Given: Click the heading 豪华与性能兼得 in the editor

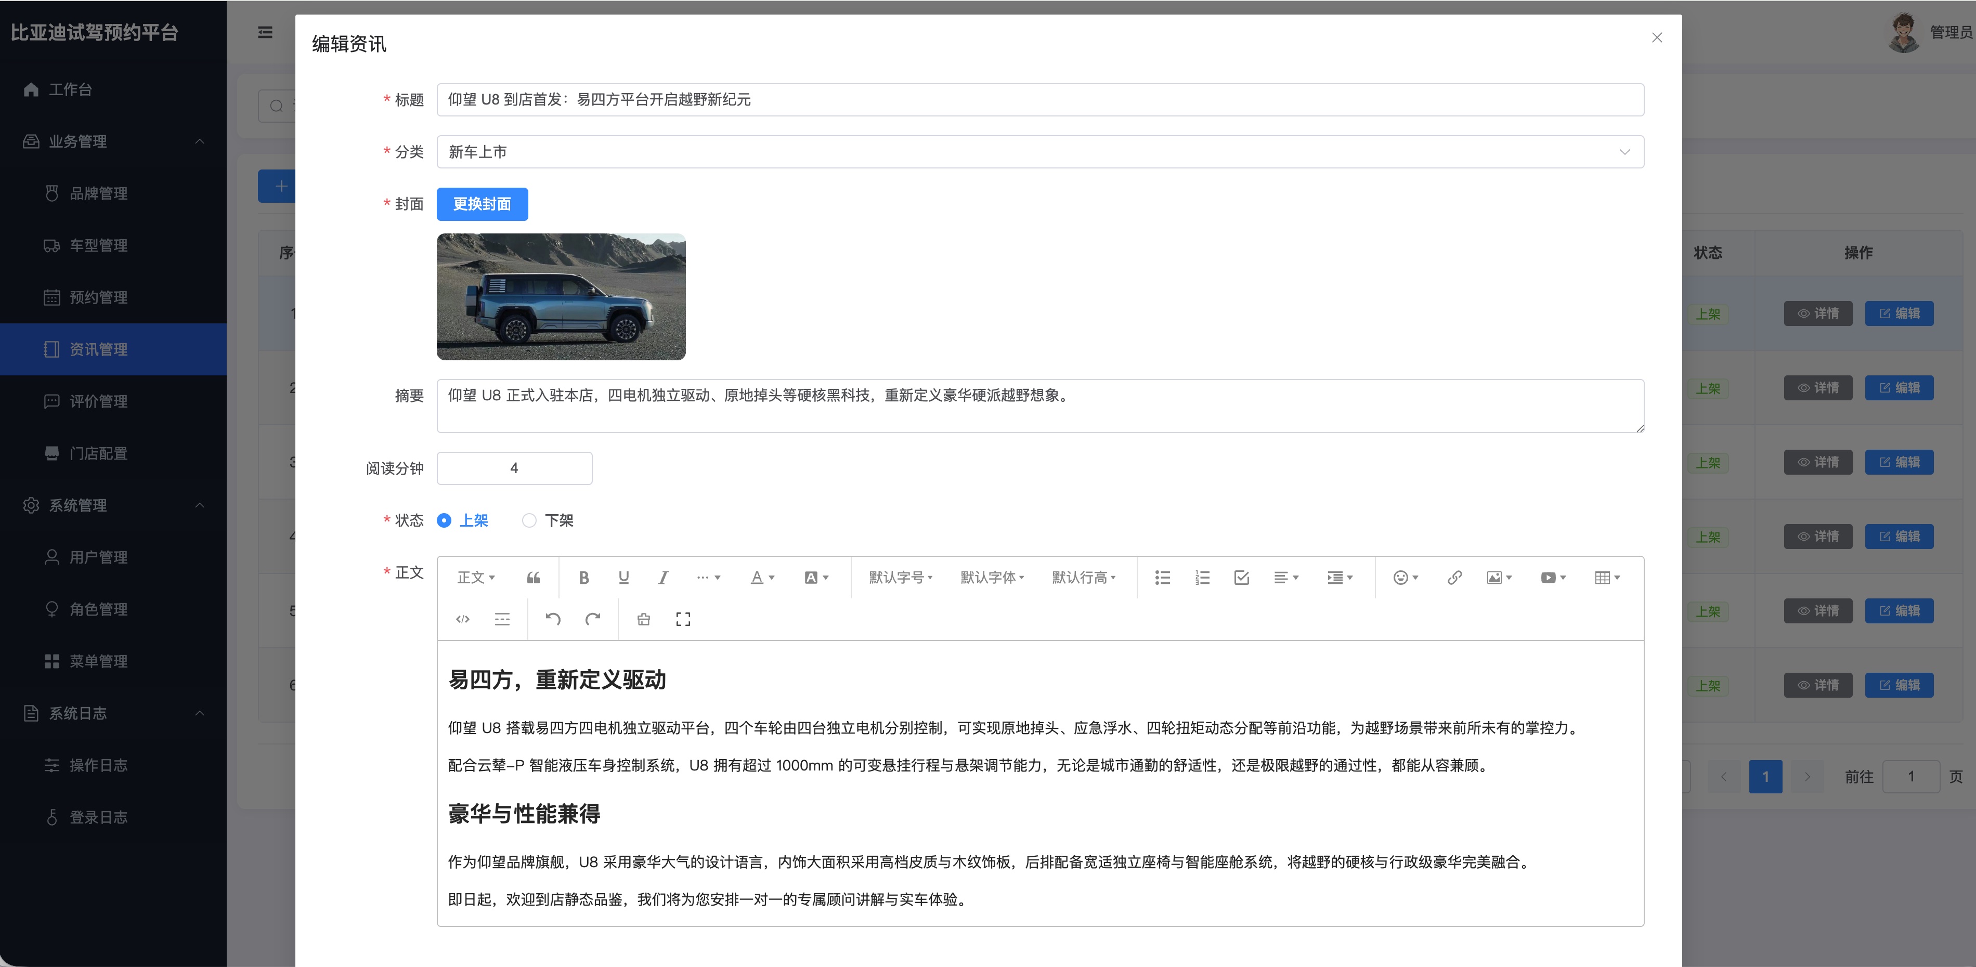Looking at the screenshot, I should pos(524,814).
